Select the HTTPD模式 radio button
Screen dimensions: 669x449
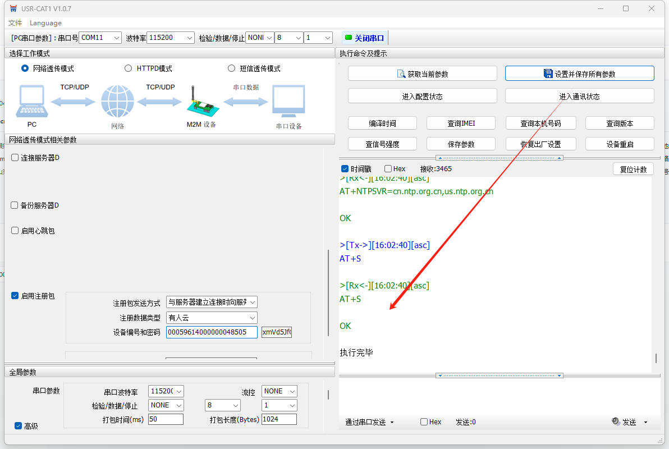pyautogui.click(x=128, y=68)
